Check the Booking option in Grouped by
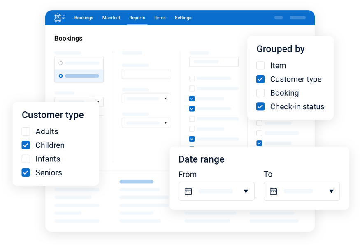Image resolution: width=360 pixels, height=246 pixels. pyautogui.click(x=260, y=93)
